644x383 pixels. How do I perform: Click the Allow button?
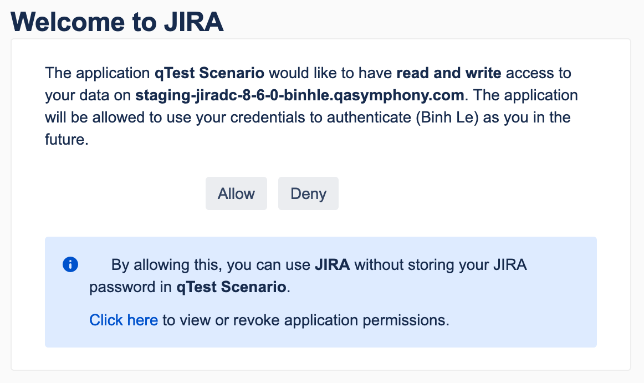coord(236,193)
